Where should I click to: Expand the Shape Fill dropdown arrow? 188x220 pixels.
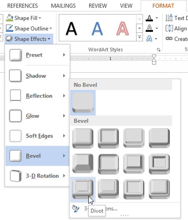40,18
